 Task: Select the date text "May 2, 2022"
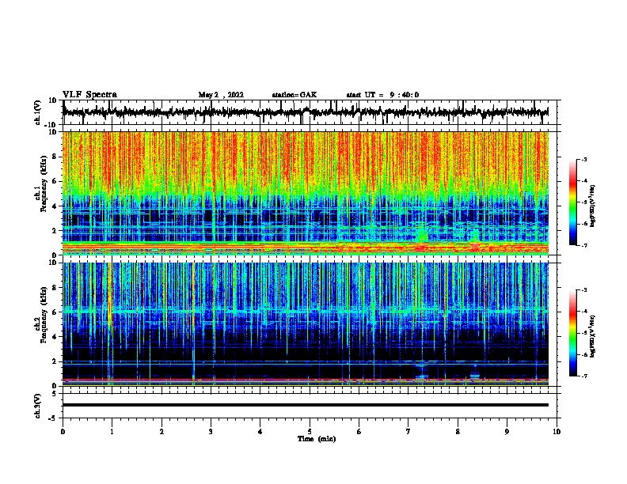[x=221, y=95]
